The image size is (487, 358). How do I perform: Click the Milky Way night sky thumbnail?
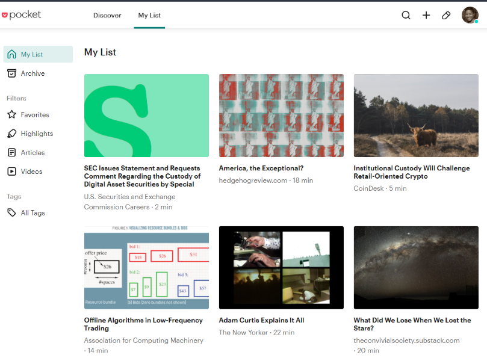click(416, 267)
